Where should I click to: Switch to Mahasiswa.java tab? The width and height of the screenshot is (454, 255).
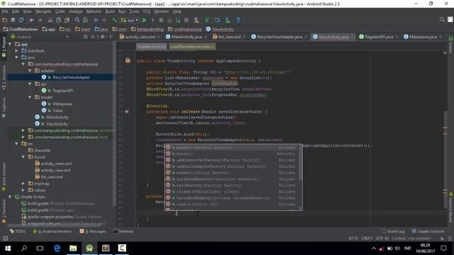[x=423, y=37]
